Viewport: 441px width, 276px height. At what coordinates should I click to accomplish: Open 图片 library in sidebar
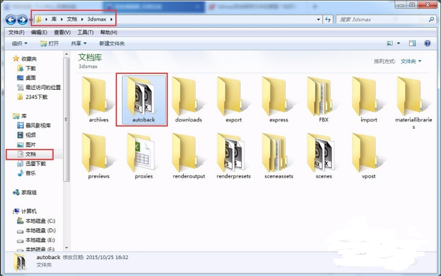click(x=26, y=145)
